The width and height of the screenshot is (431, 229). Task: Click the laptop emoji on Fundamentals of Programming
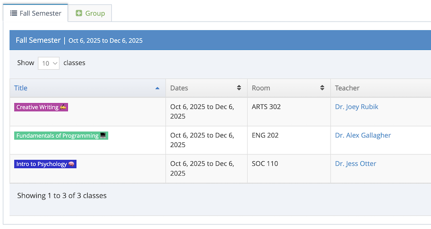click(x=103, y=136)
